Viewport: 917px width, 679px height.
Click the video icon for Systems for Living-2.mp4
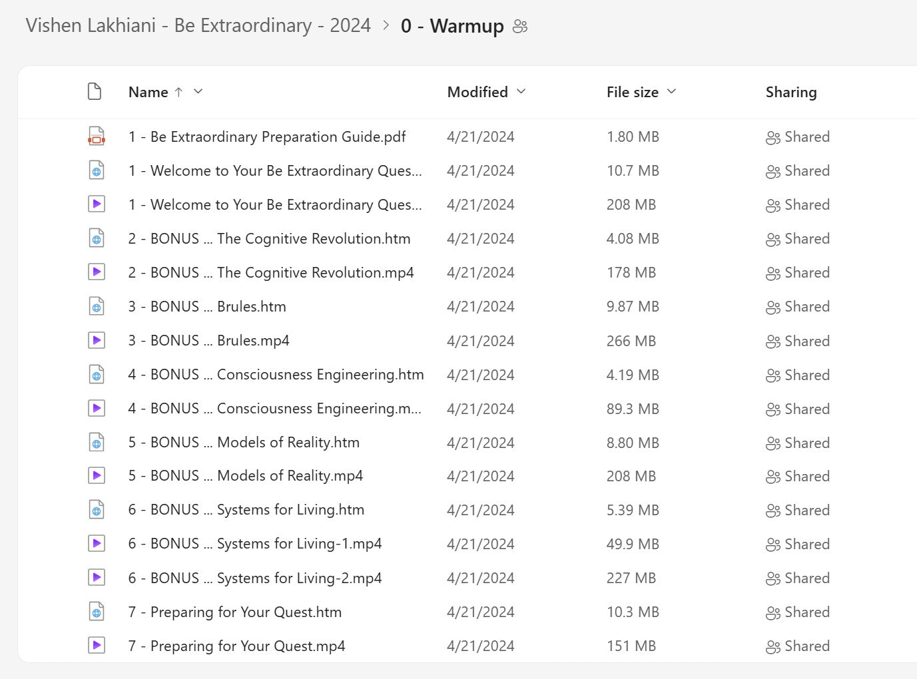click(x=97, y=578)
